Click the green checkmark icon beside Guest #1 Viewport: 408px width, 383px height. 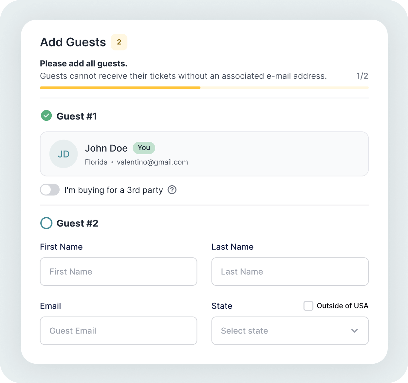click(46, 116)
